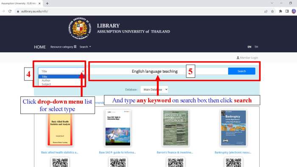Choose Subject in the dropdown list

pyautogui.click(x=62, y=84)
